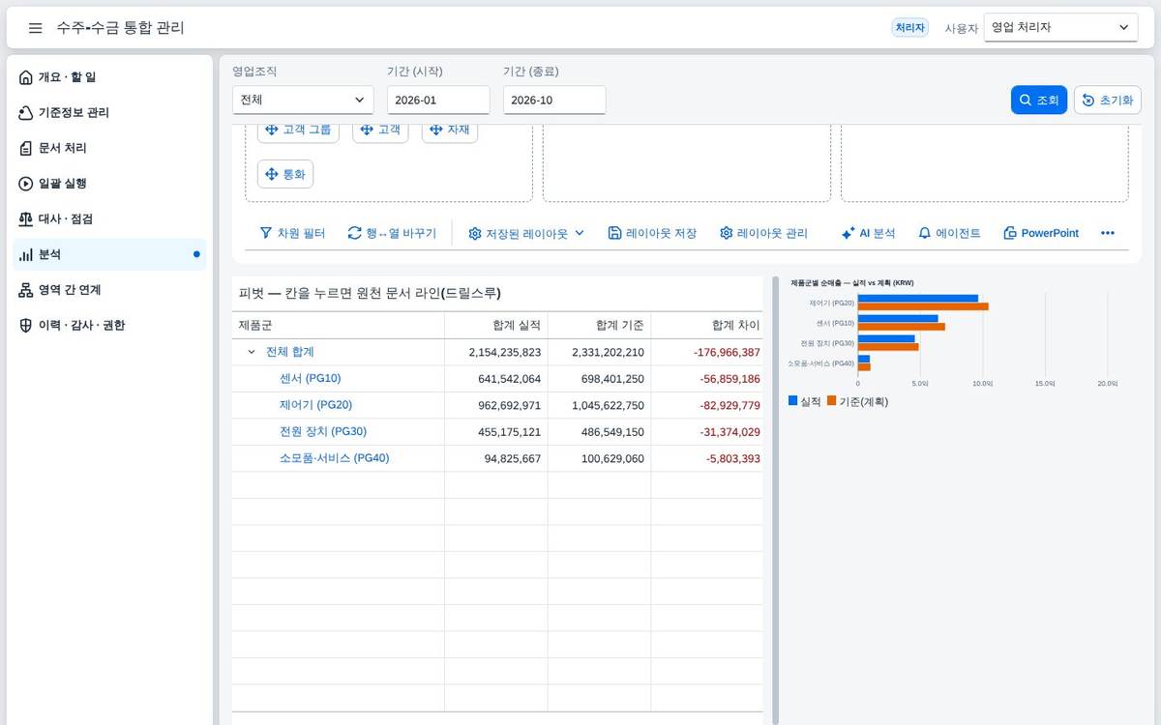The width and height of the screenshot is (1161, 725).
Task: Click the blue 실적 legend swatch
Action: [793, 400]
